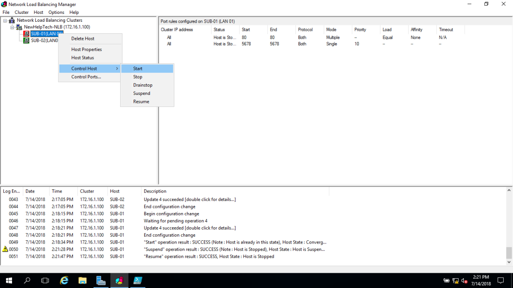Launch Internet Explorer from the taskbar
This screenshot has height=288, width=513.
tap(64, 281)
